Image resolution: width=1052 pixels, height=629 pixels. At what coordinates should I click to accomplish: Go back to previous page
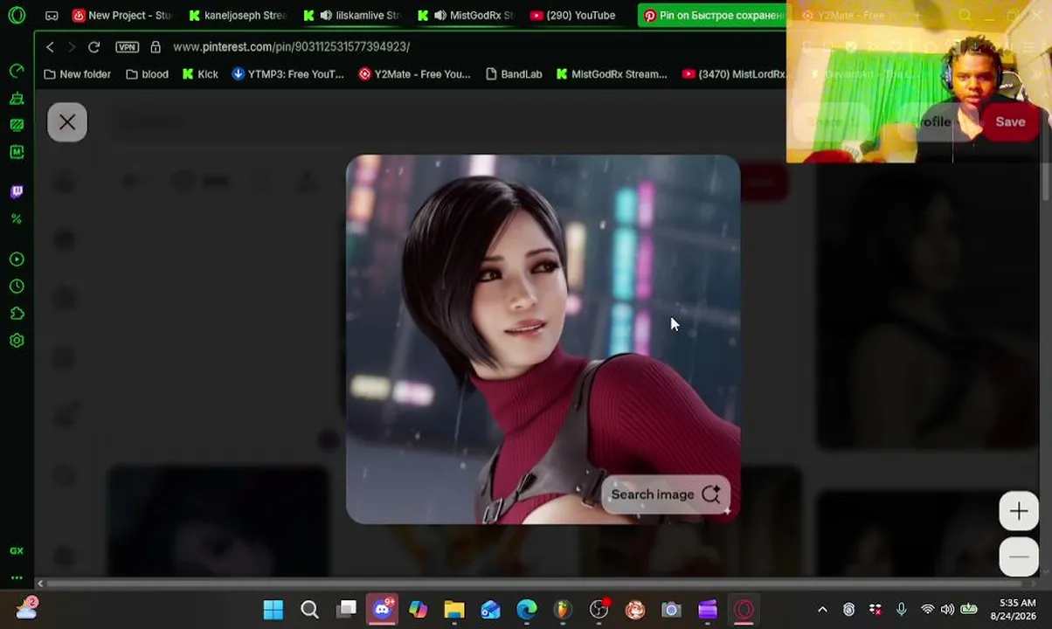[50, 47]
